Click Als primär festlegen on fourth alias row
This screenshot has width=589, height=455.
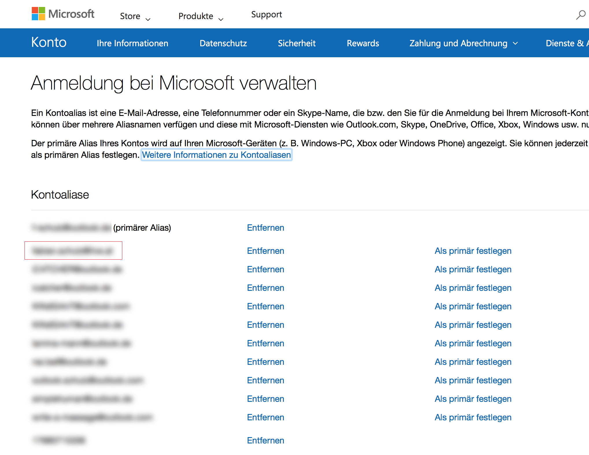[x=473, y=288]
